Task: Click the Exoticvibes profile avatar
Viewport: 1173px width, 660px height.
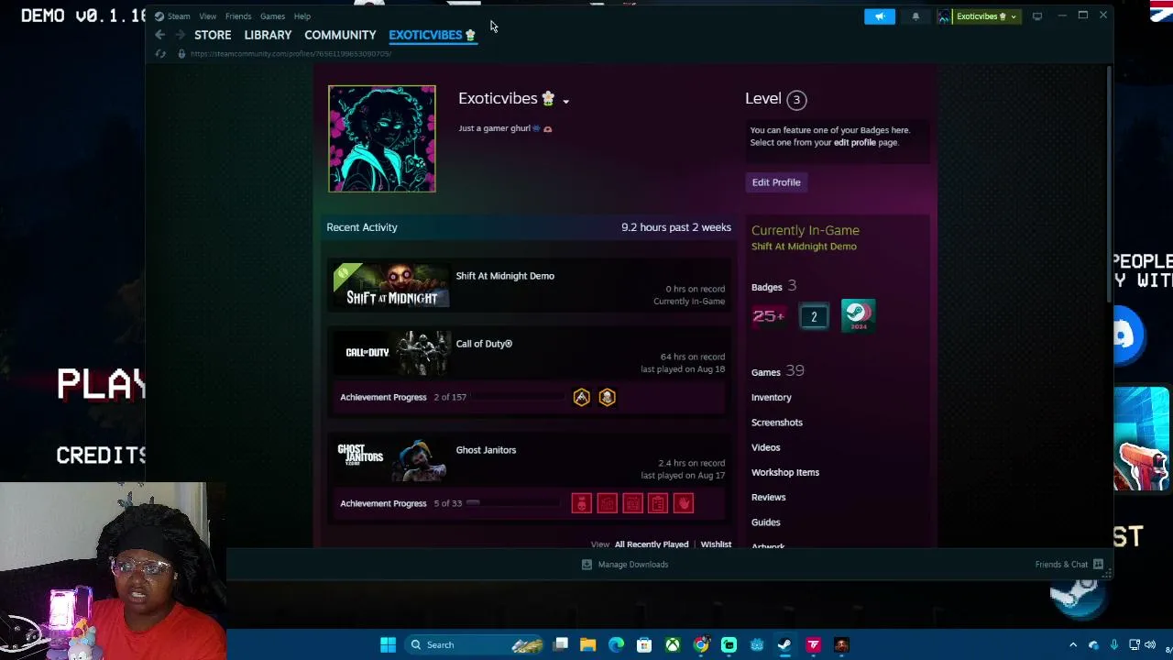Action: click(x=382, y=138)
